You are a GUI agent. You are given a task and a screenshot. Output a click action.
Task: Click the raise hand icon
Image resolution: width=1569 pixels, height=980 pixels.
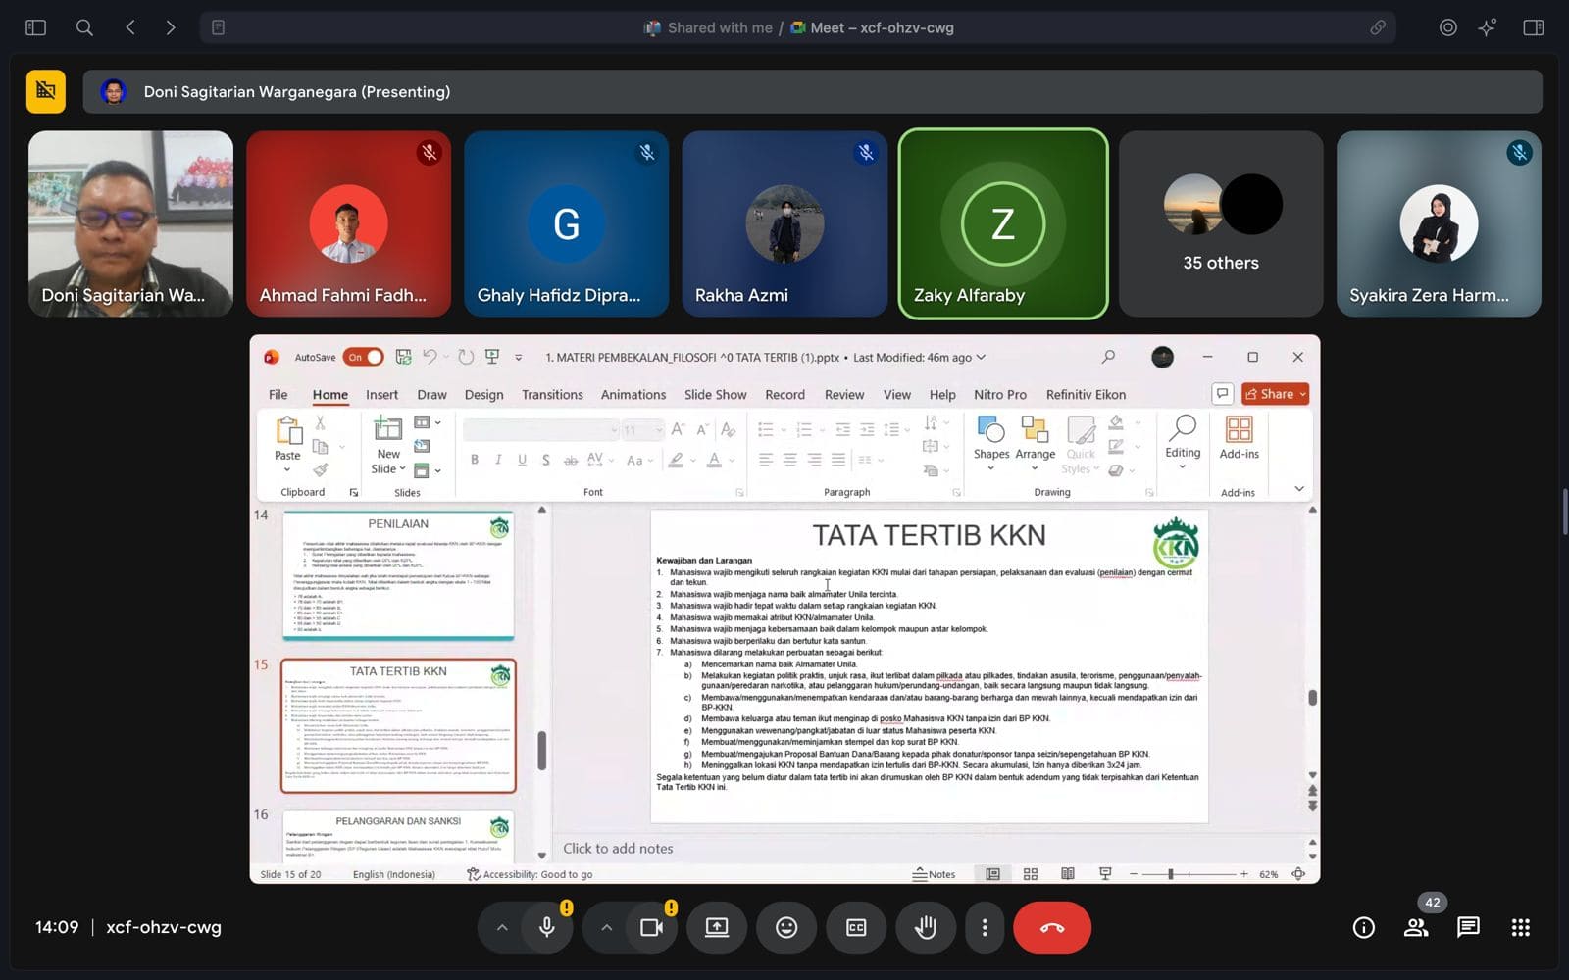[925, 927]
